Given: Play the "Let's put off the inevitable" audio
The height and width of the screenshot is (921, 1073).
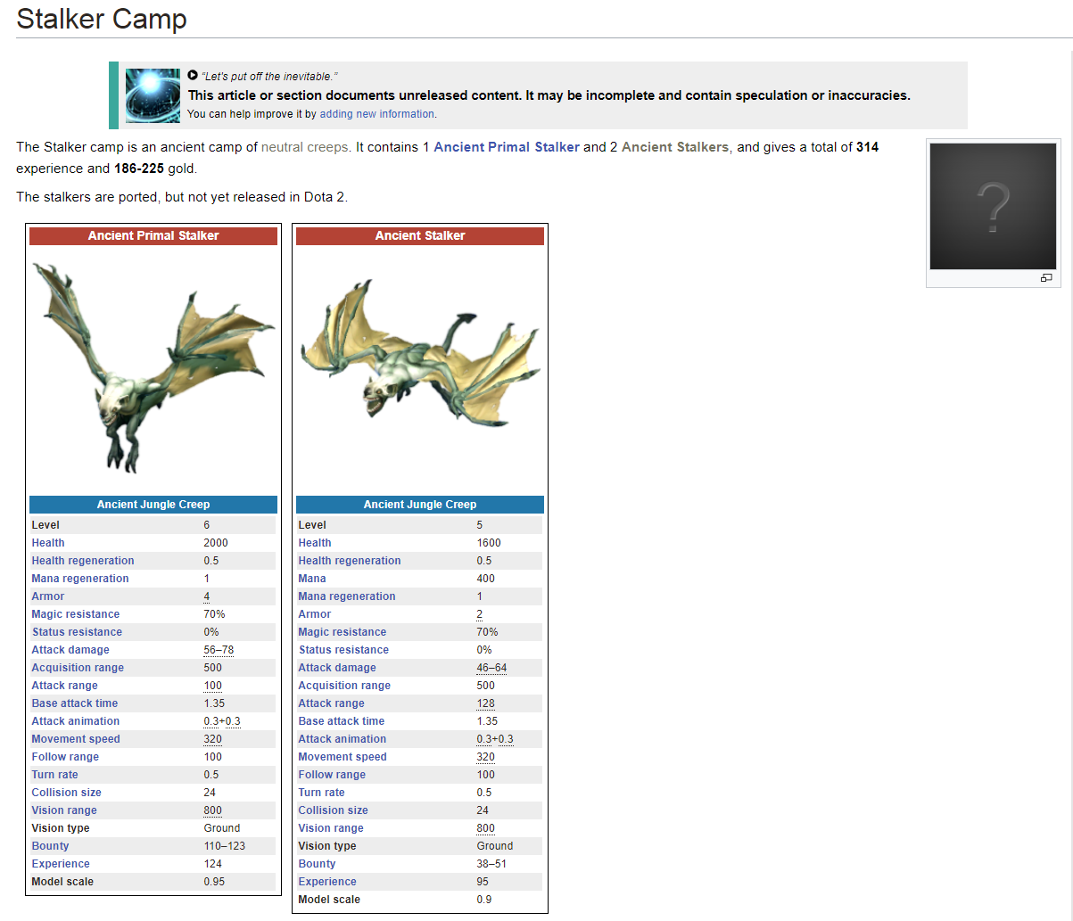Looking at the screenshot, I should tap(193, 76).
